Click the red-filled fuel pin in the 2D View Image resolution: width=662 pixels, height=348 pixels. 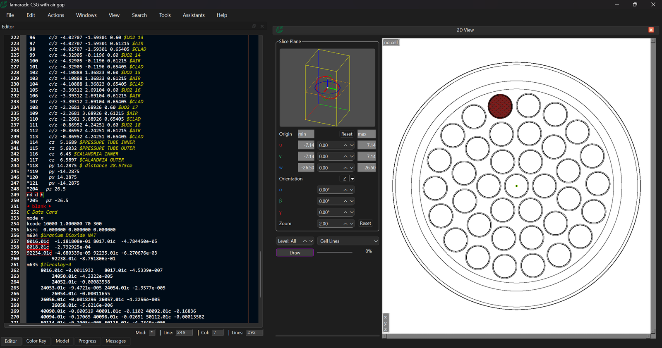click(500, 106)
